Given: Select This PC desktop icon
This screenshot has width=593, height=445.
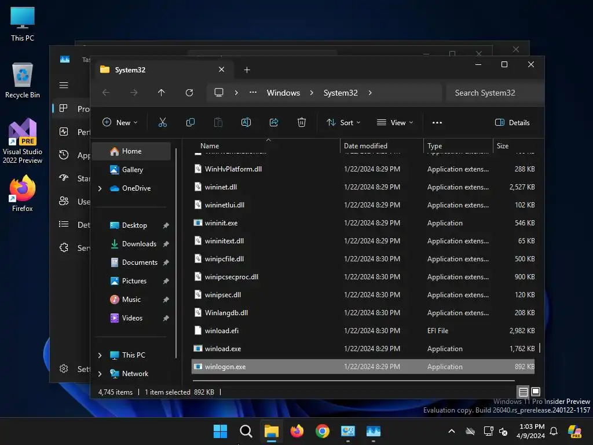Looking at the screenshot, I should [x=23, y=24].
